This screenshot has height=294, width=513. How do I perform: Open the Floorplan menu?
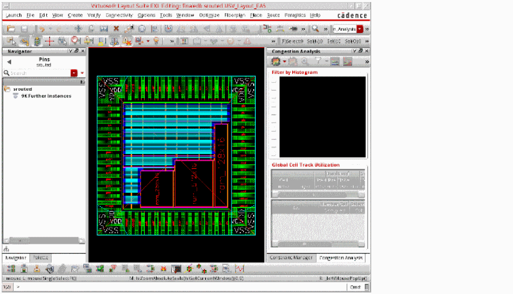[235, 15]
